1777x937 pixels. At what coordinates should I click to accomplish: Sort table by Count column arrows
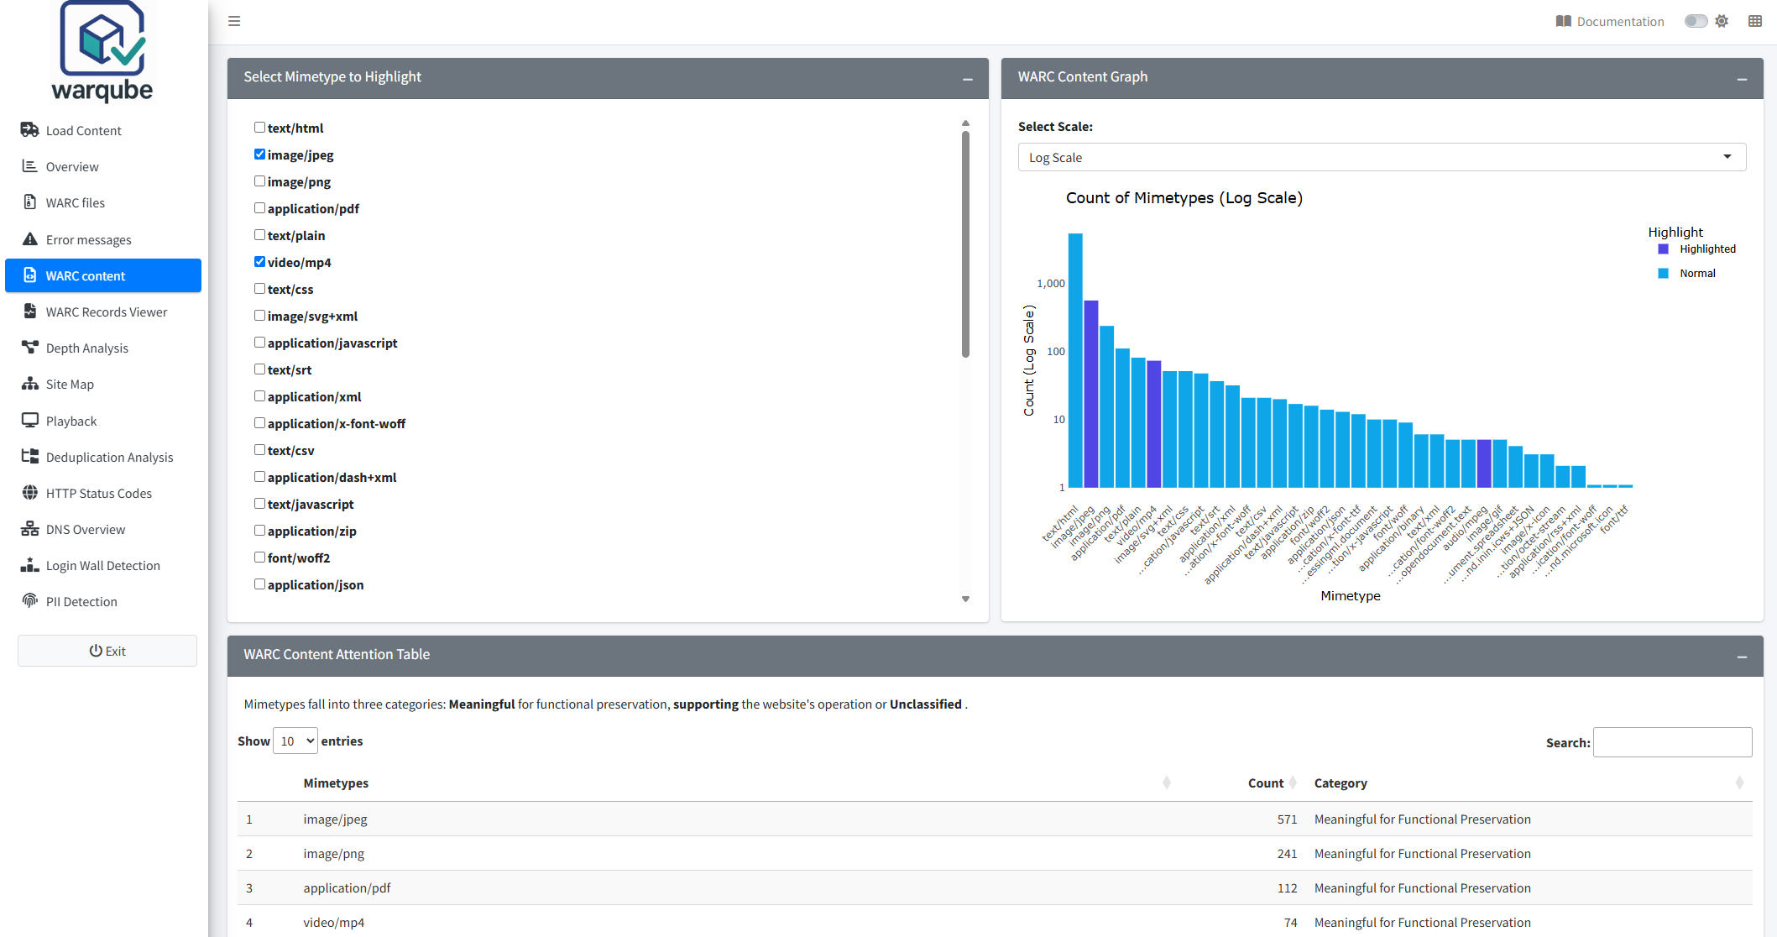1293,783
